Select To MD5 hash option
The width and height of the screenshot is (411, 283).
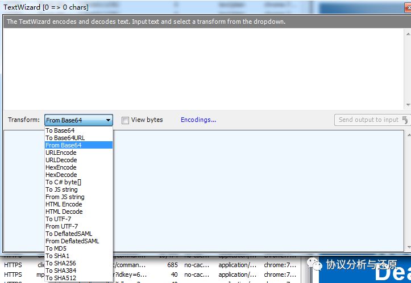coord(78,248)
